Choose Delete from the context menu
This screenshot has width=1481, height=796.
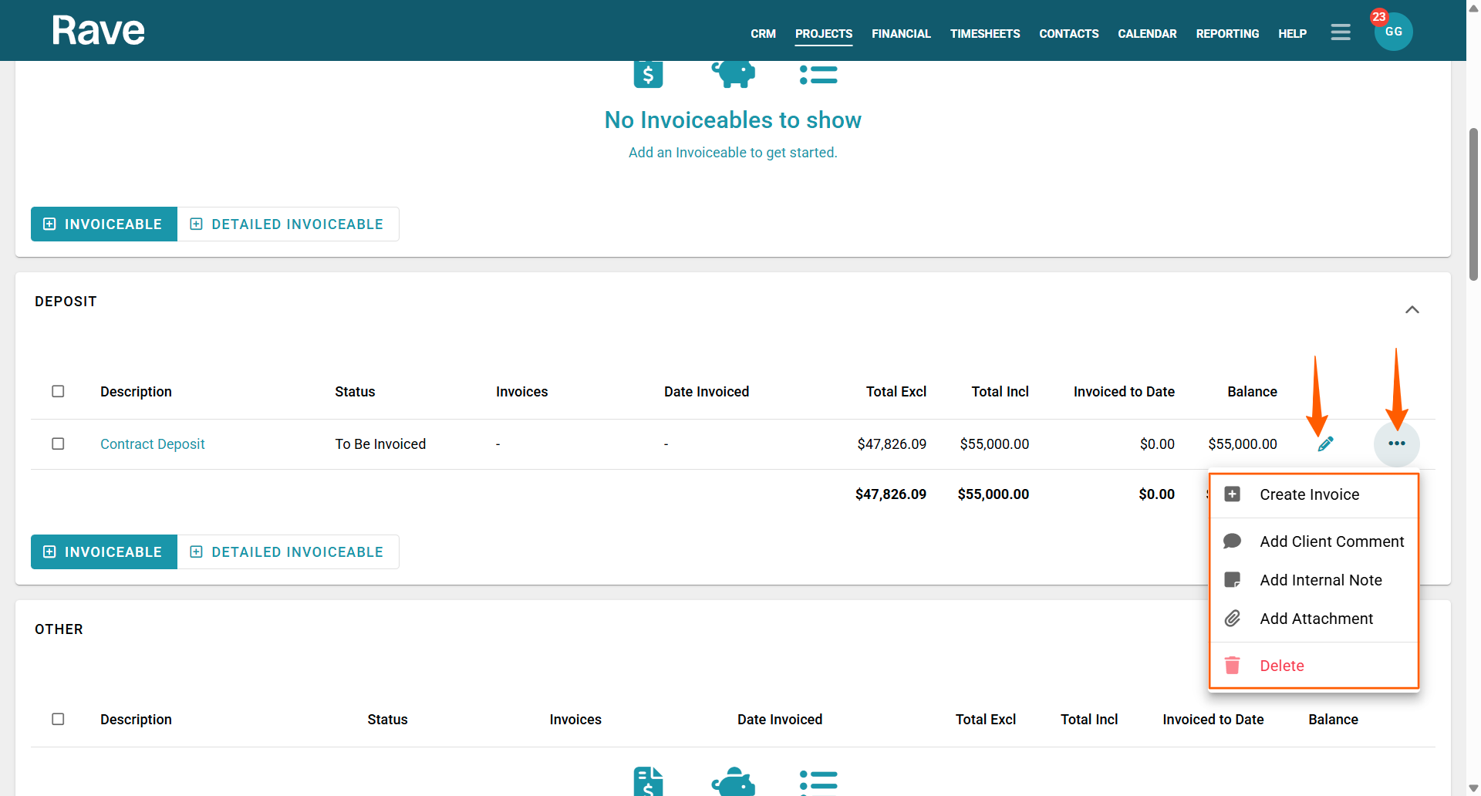pos(1314,666)
